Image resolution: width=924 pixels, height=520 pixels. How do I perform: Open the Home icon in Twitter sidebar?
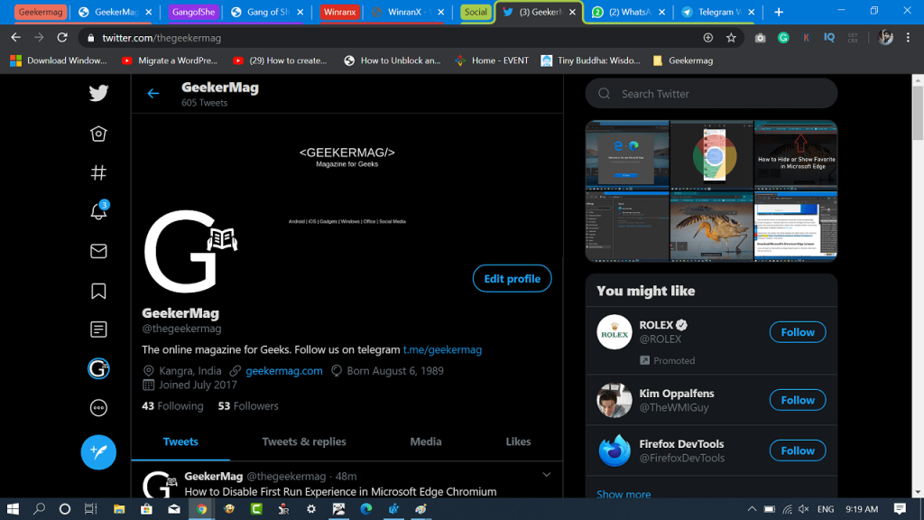98,134
